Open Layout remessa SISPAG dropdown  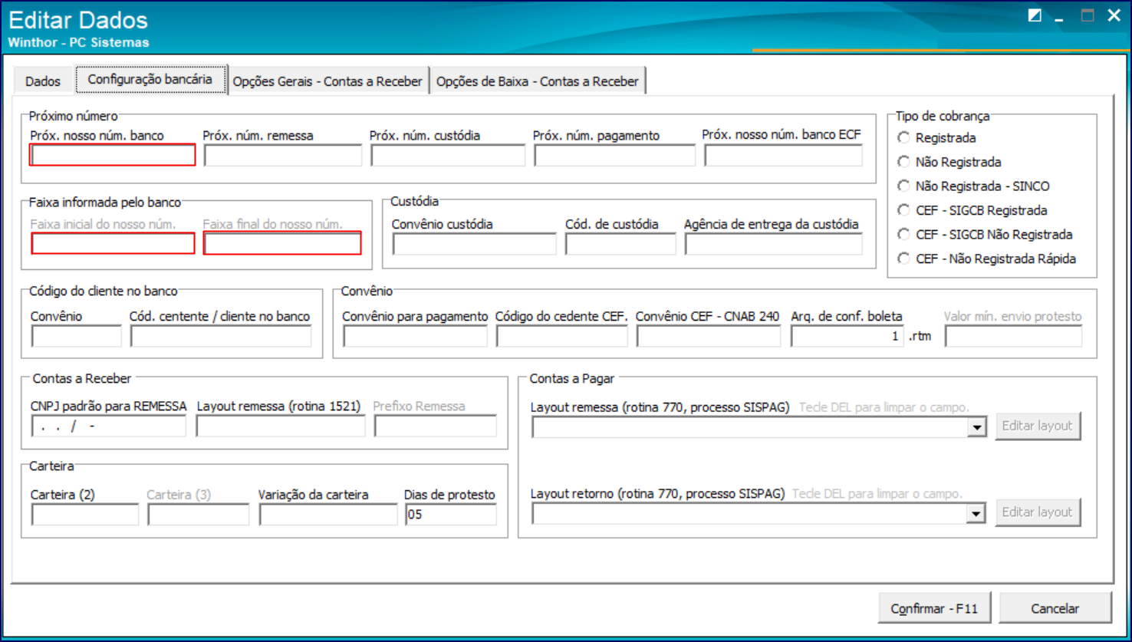pos(976,427)
